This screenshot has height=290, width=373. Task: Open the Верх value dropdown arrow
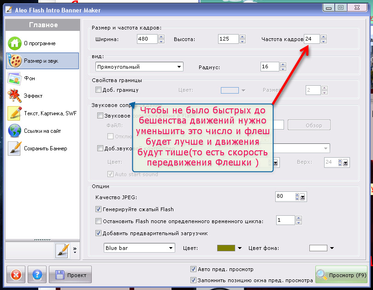345,163
